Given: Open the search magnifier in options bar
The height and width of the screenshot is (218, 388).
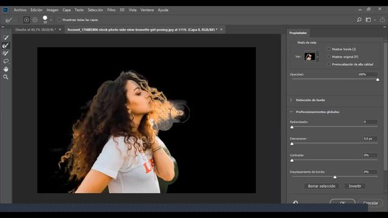Looking at the screenshot, I should [359, 20].
